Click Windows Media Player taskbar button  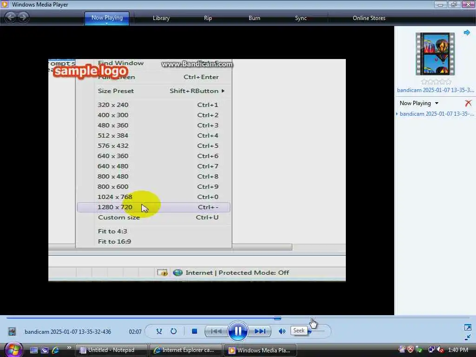pyautogui.click(x=260, y=350)
